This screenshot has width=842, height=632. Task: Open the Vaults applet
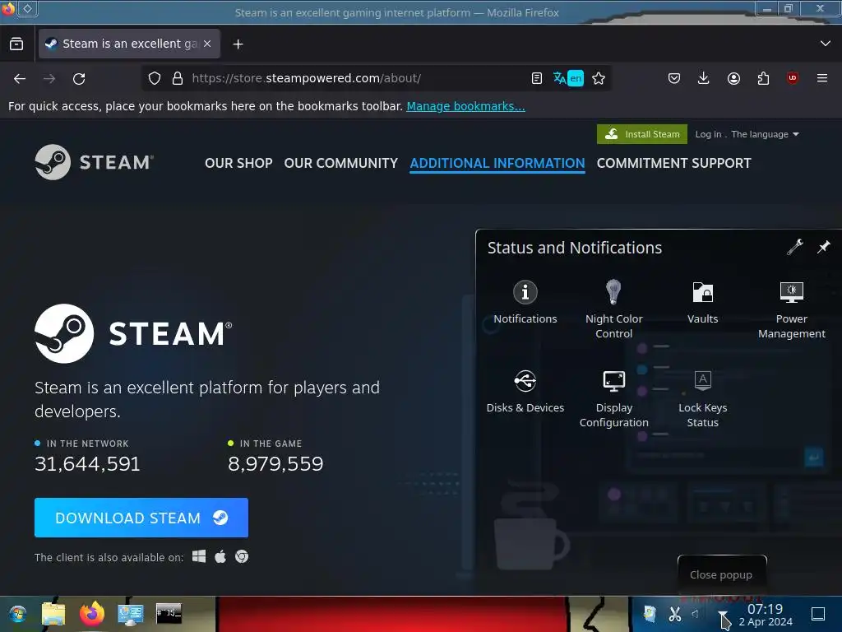(702, 303)
